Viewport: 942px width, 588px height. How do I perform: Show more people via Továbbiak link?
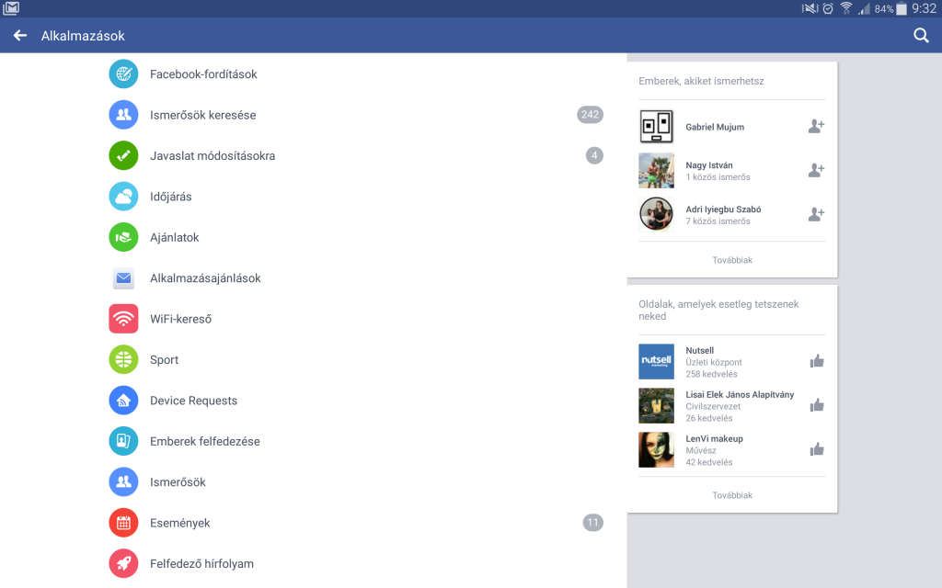(x=732, y=260)
